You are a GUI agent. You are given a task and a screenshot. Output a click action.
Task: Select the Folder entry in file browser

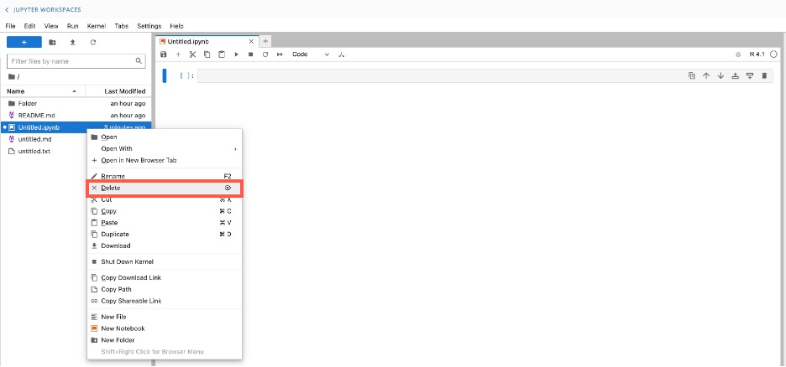click(76, 104)
